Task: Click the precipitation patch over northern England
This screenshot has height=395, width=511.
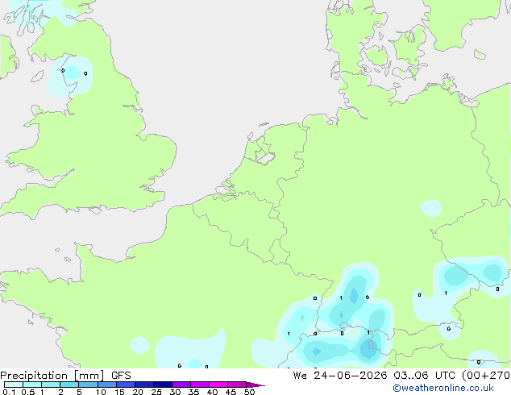Action: pos(70,76)
